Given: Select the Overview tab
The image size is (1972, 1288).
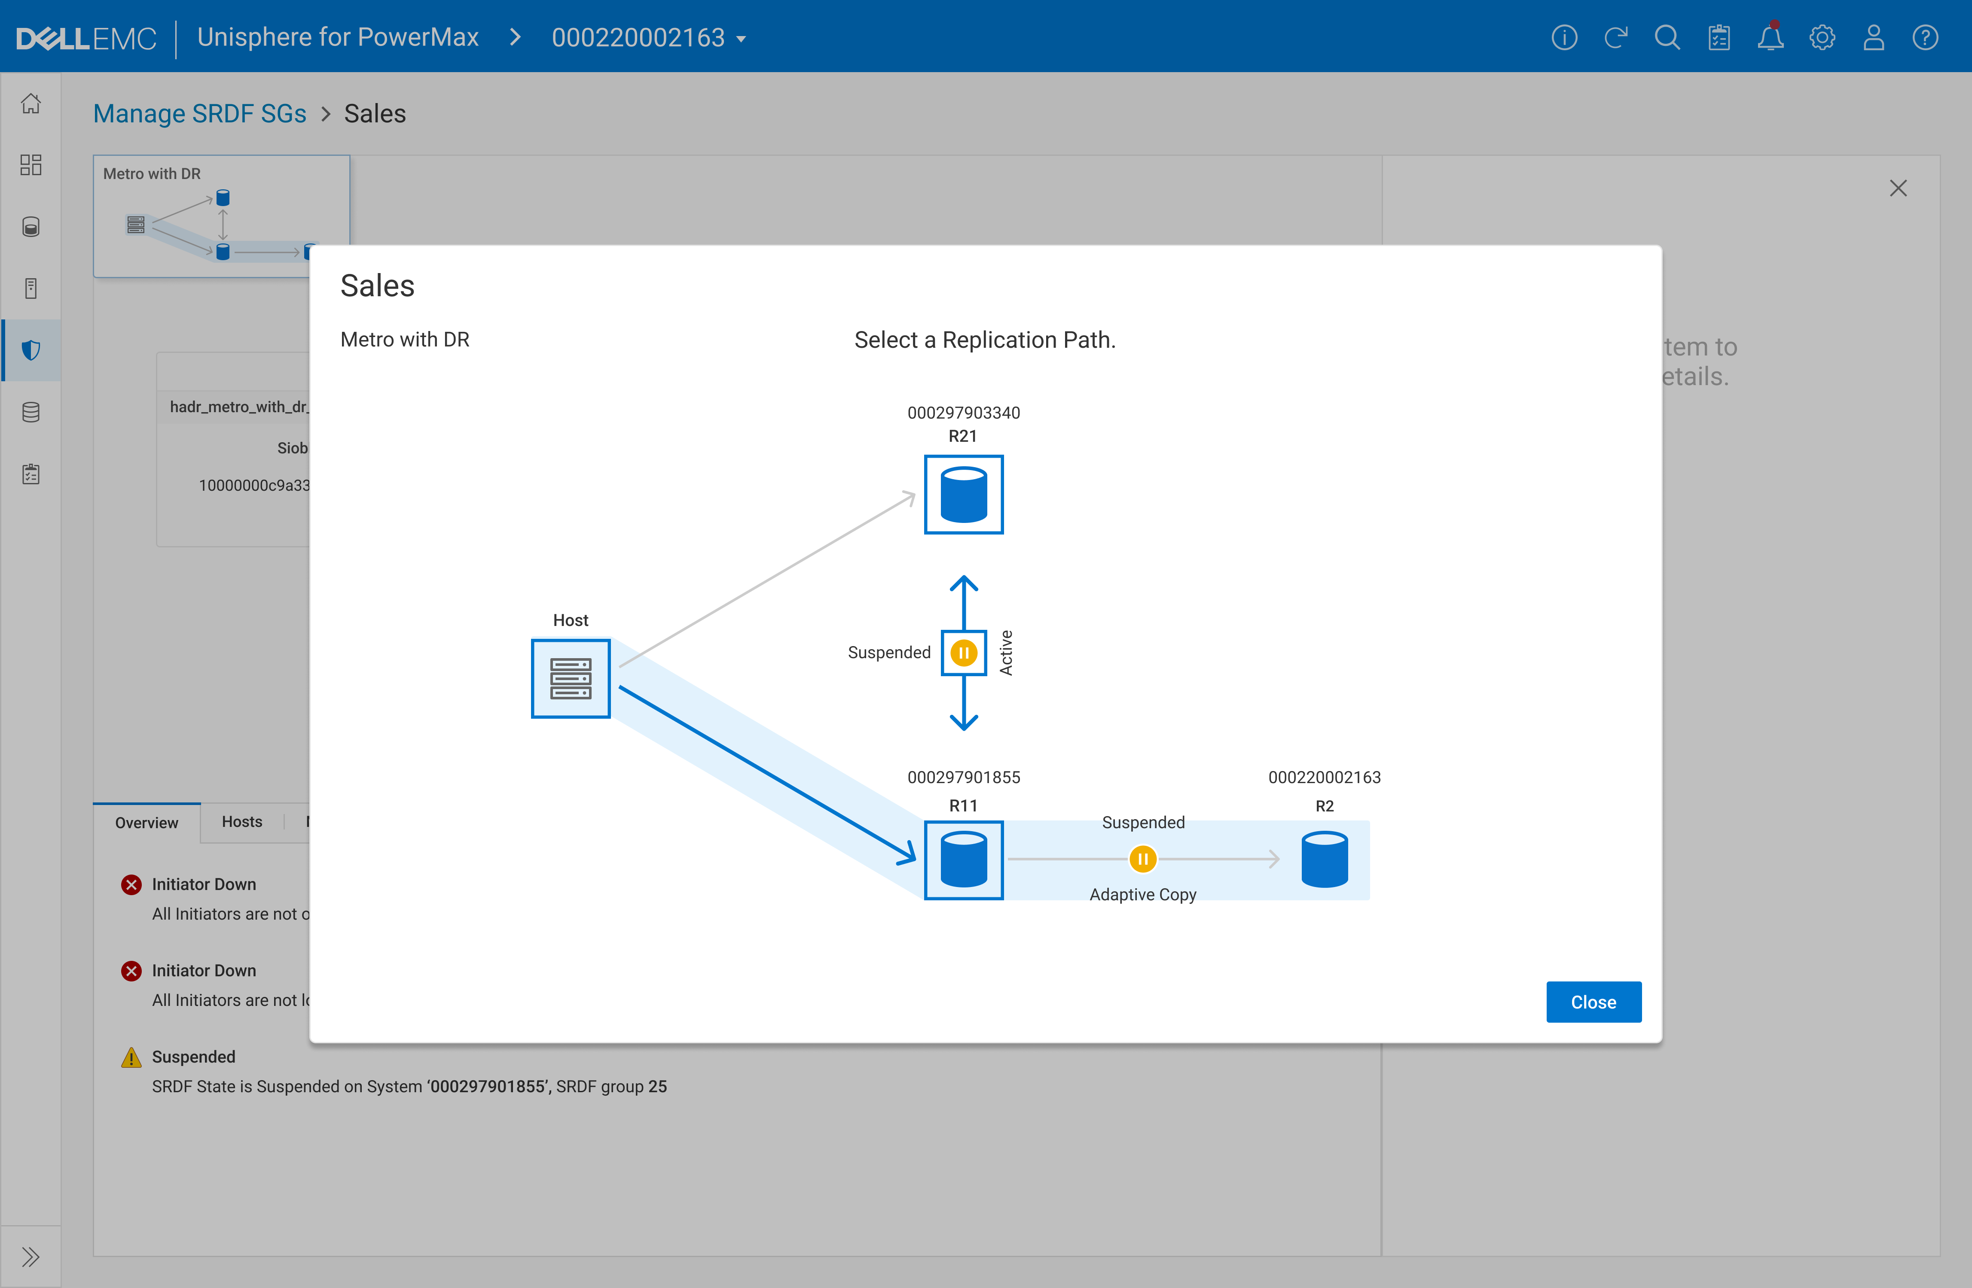Looking at the screenshot, I should click(146, 822).
